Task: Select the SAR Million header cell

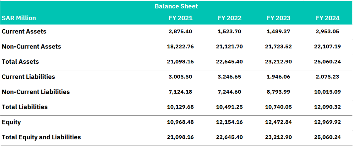Action: [x=19, y=18]
